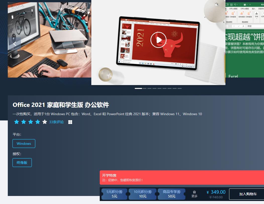Play the product preview video
The height and width of the screenshot is (204, 264).
point(158,40)
